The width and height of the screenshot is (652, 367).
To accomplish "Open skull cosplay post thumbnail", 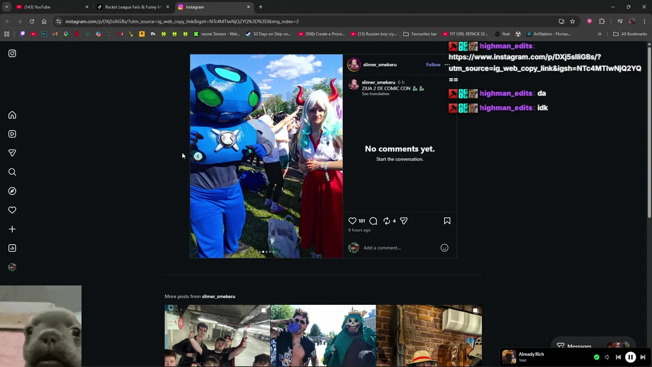I will [x=323, y=335].
